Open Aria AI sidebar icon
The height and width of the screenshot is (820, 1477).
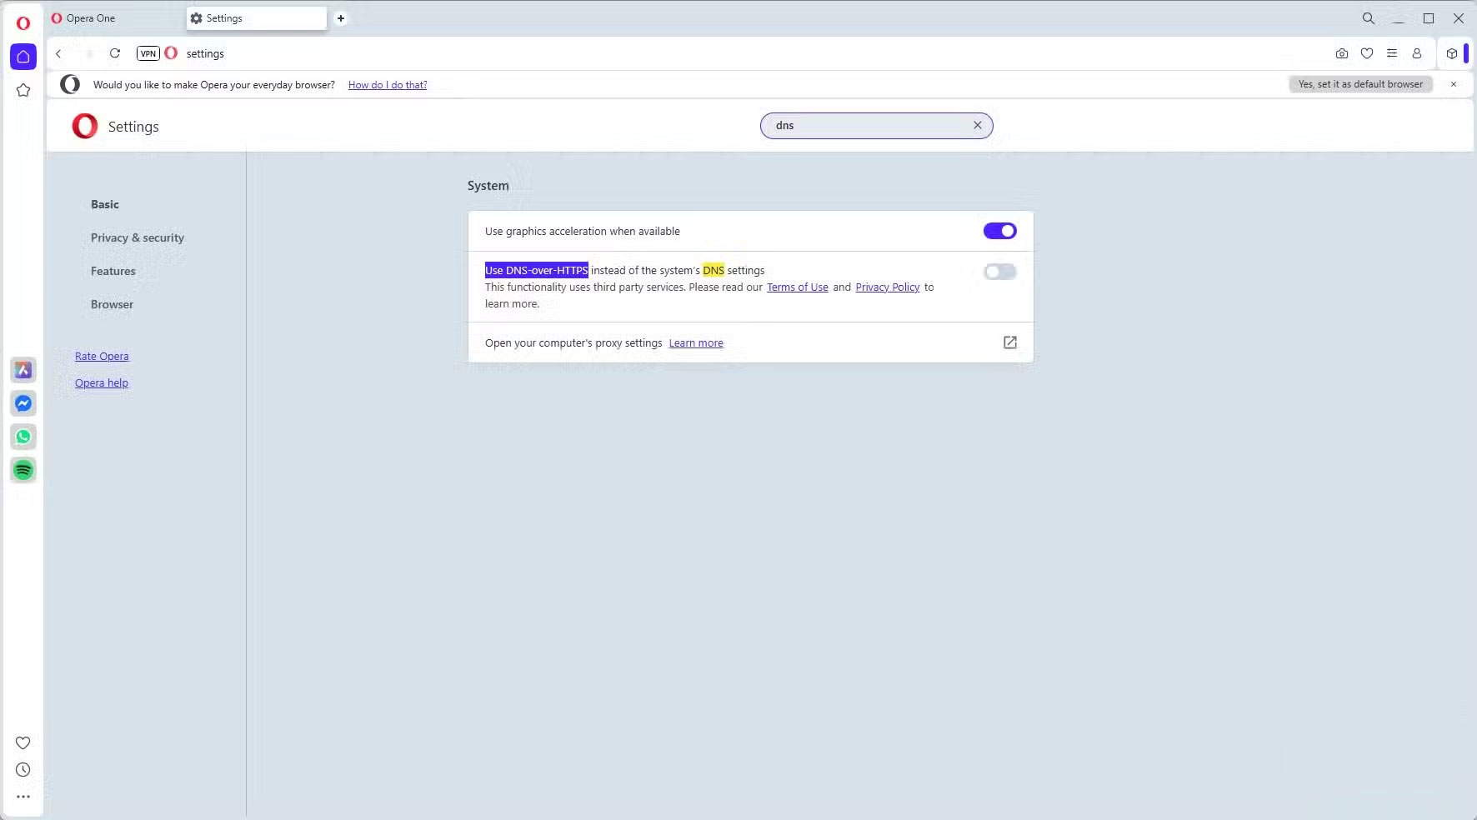23,370
